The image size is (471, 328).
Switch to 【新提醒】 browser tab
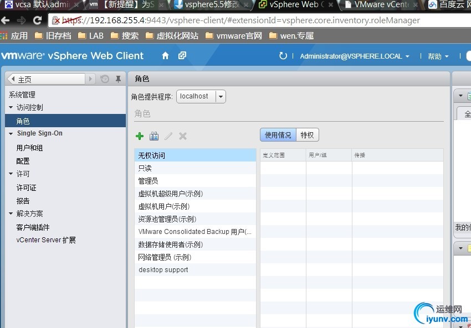tap(126, 4)
